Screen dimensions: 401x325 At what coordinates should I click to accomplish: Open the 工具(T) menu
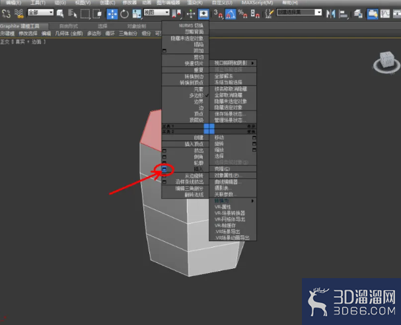tap(38, 3)
